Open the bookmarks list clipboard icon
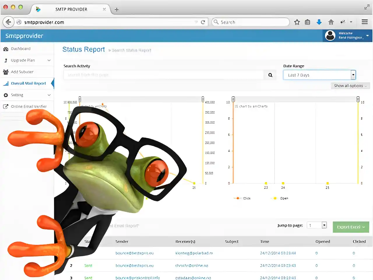373x280 pixels. click(x=307, y=22)
